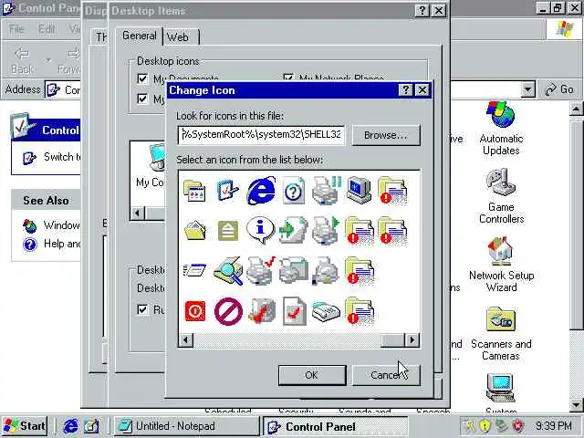The height and width of the screenshot is (438, 584).
Task: Click the icon file path input field
Action: 261,135
